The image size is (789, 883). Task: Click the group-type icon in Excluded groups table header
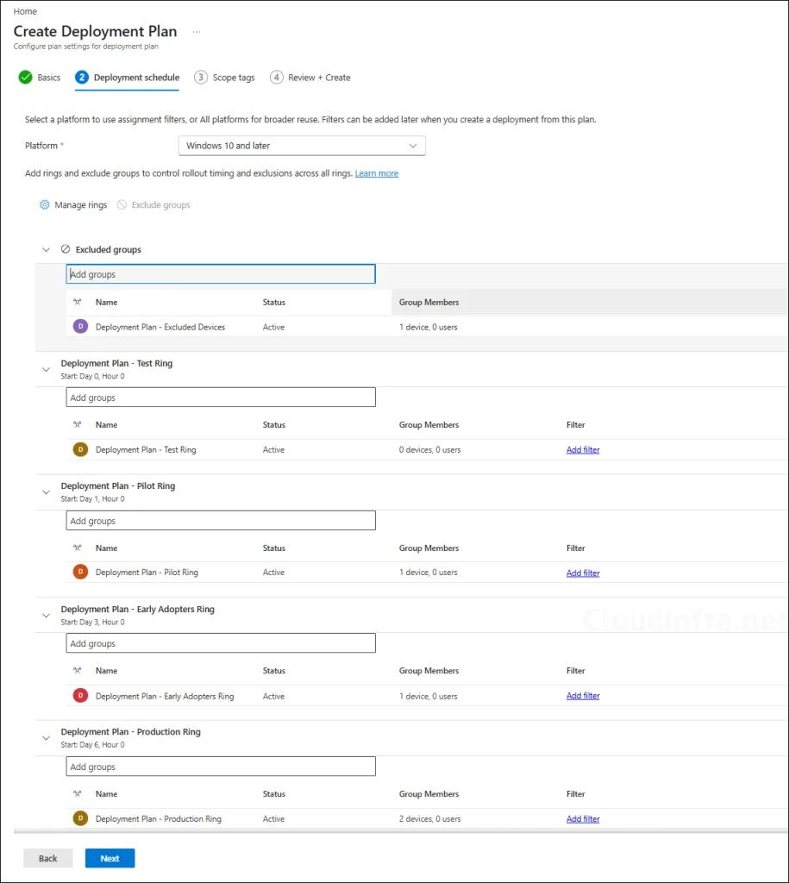(x=77, y=303)
